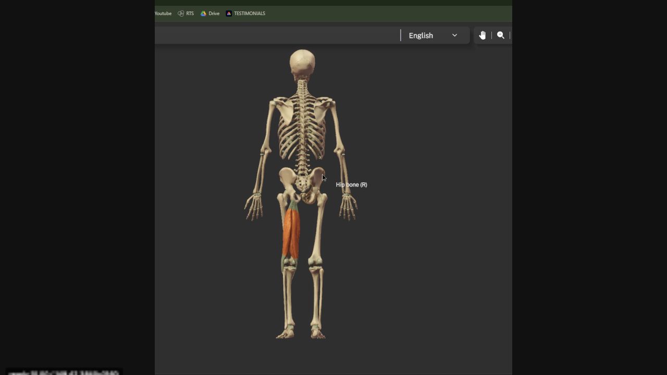Open the TESTIMONIALS bookmark
The width and height of the screenshot is (667, 375).
point(245,14)
